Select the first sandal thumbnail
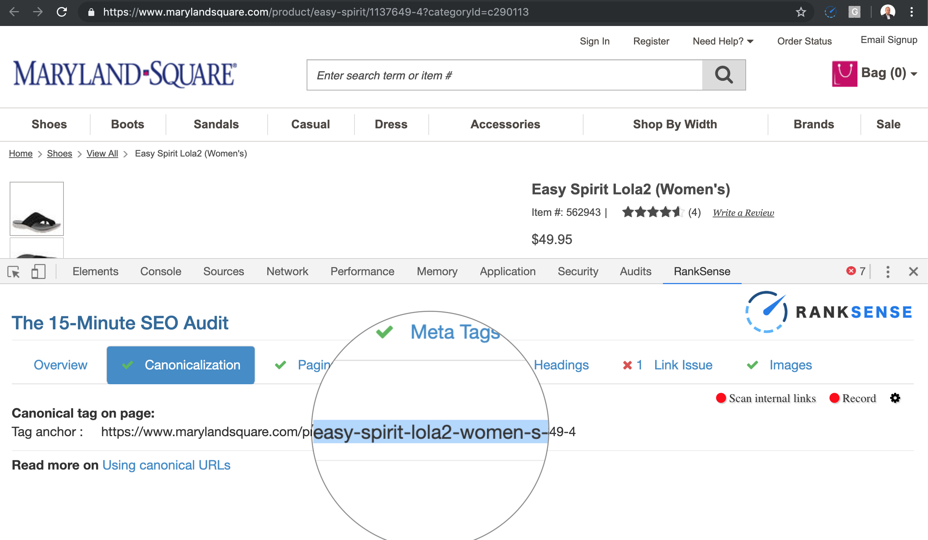928x540 pixels. (37, 209)
